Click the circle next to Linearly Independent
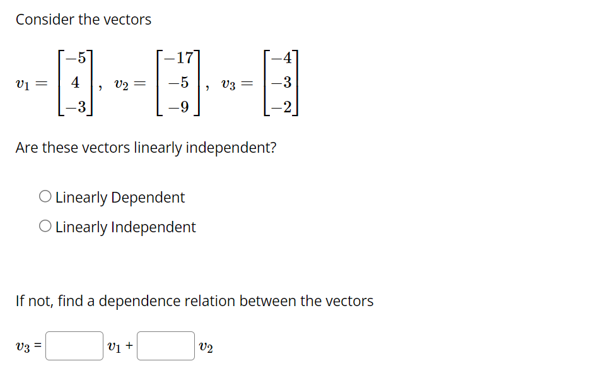 click(45, 225)
